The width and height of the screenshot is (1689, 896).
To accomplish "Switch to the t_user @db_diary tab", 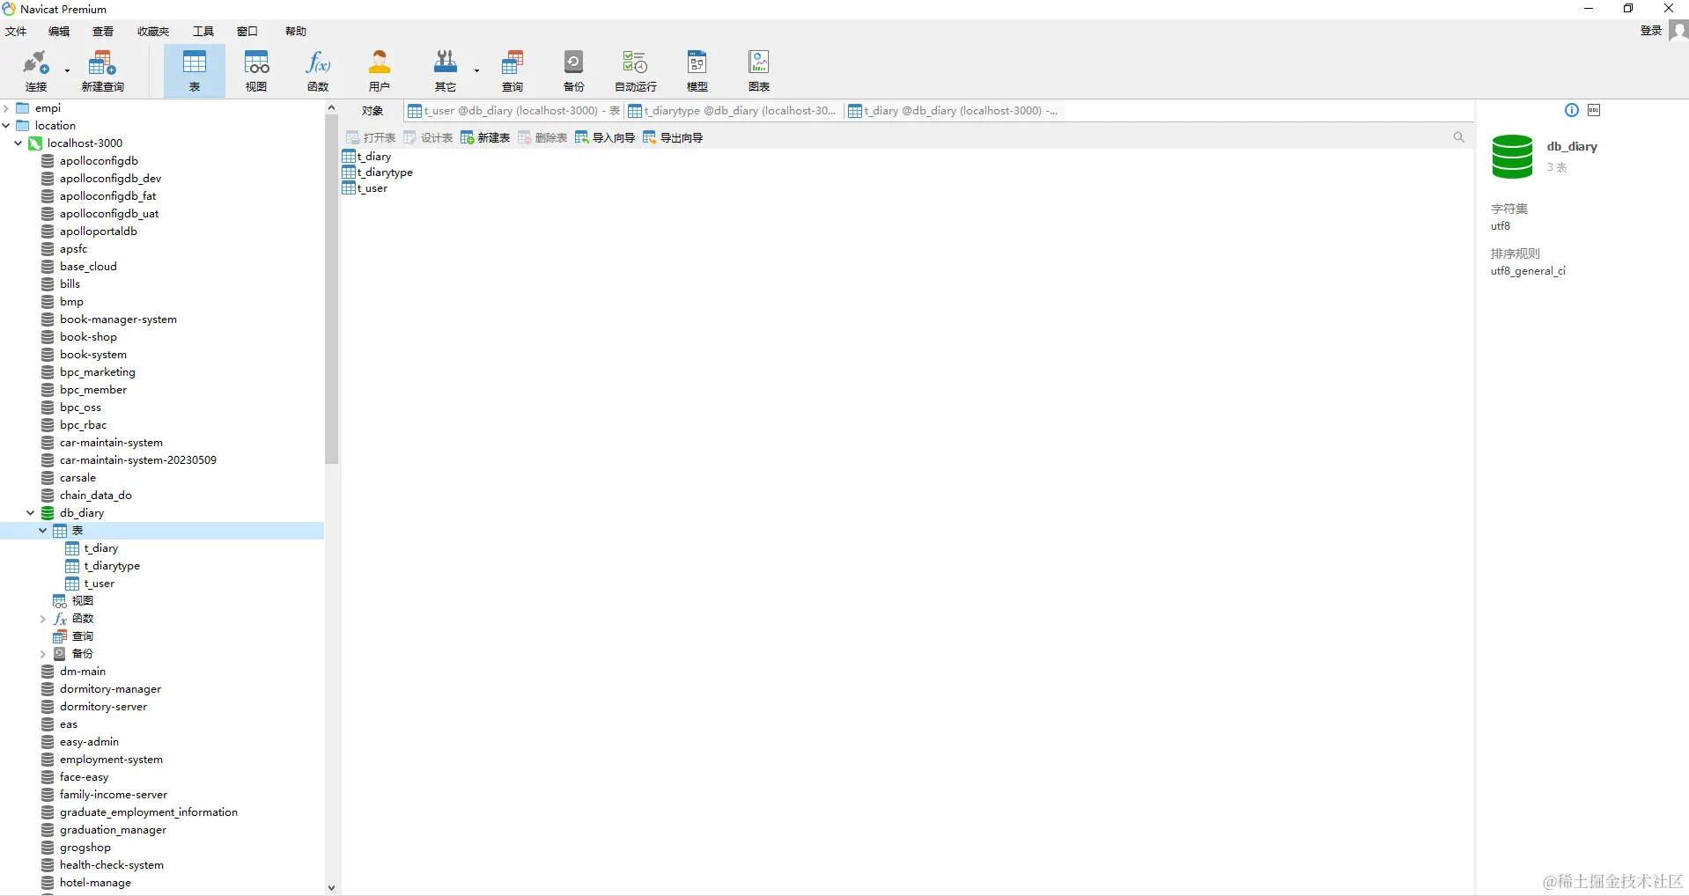I will click(x=513, y=111).
